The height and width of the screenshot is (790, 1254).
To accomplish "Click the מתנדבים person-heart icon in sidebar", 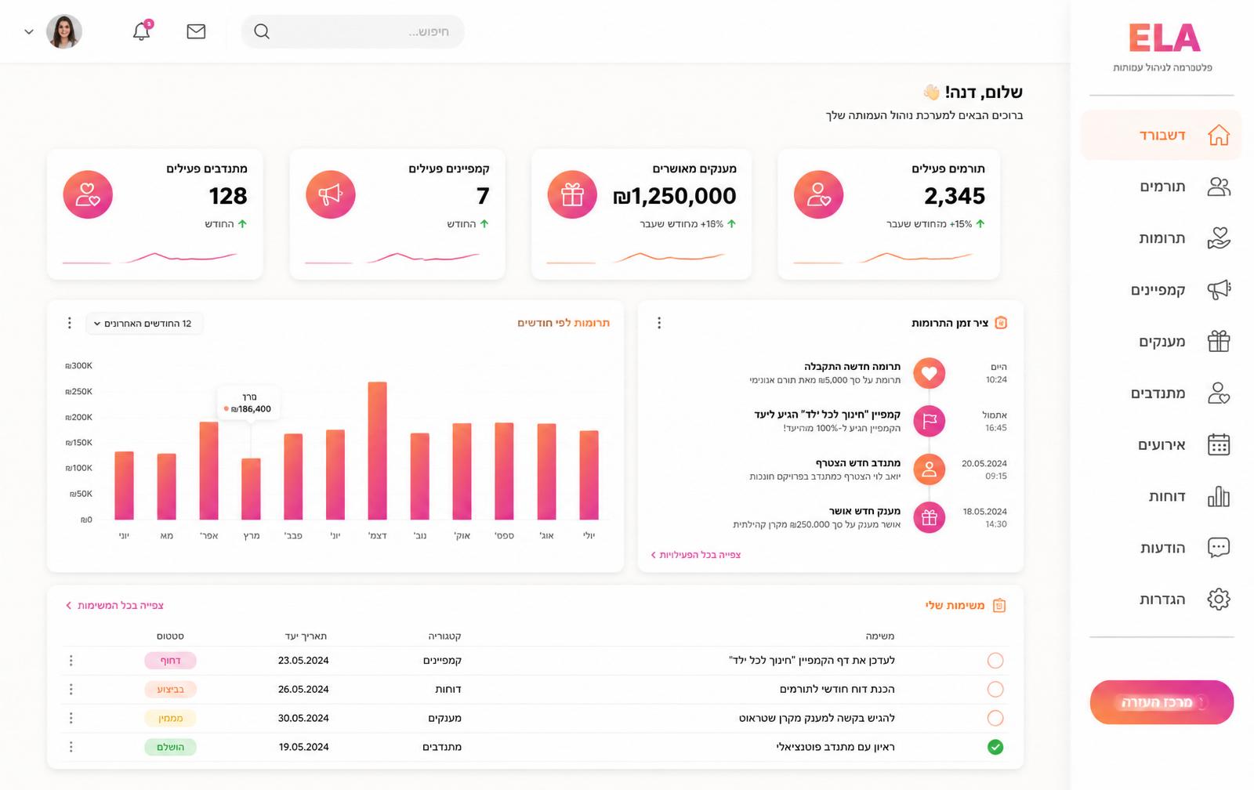I will 1219,393.
